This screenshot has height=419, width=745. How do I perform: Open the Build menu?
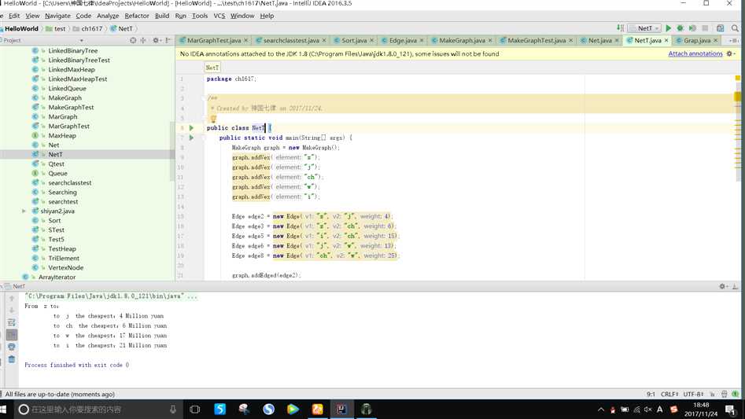pos(162,16)
